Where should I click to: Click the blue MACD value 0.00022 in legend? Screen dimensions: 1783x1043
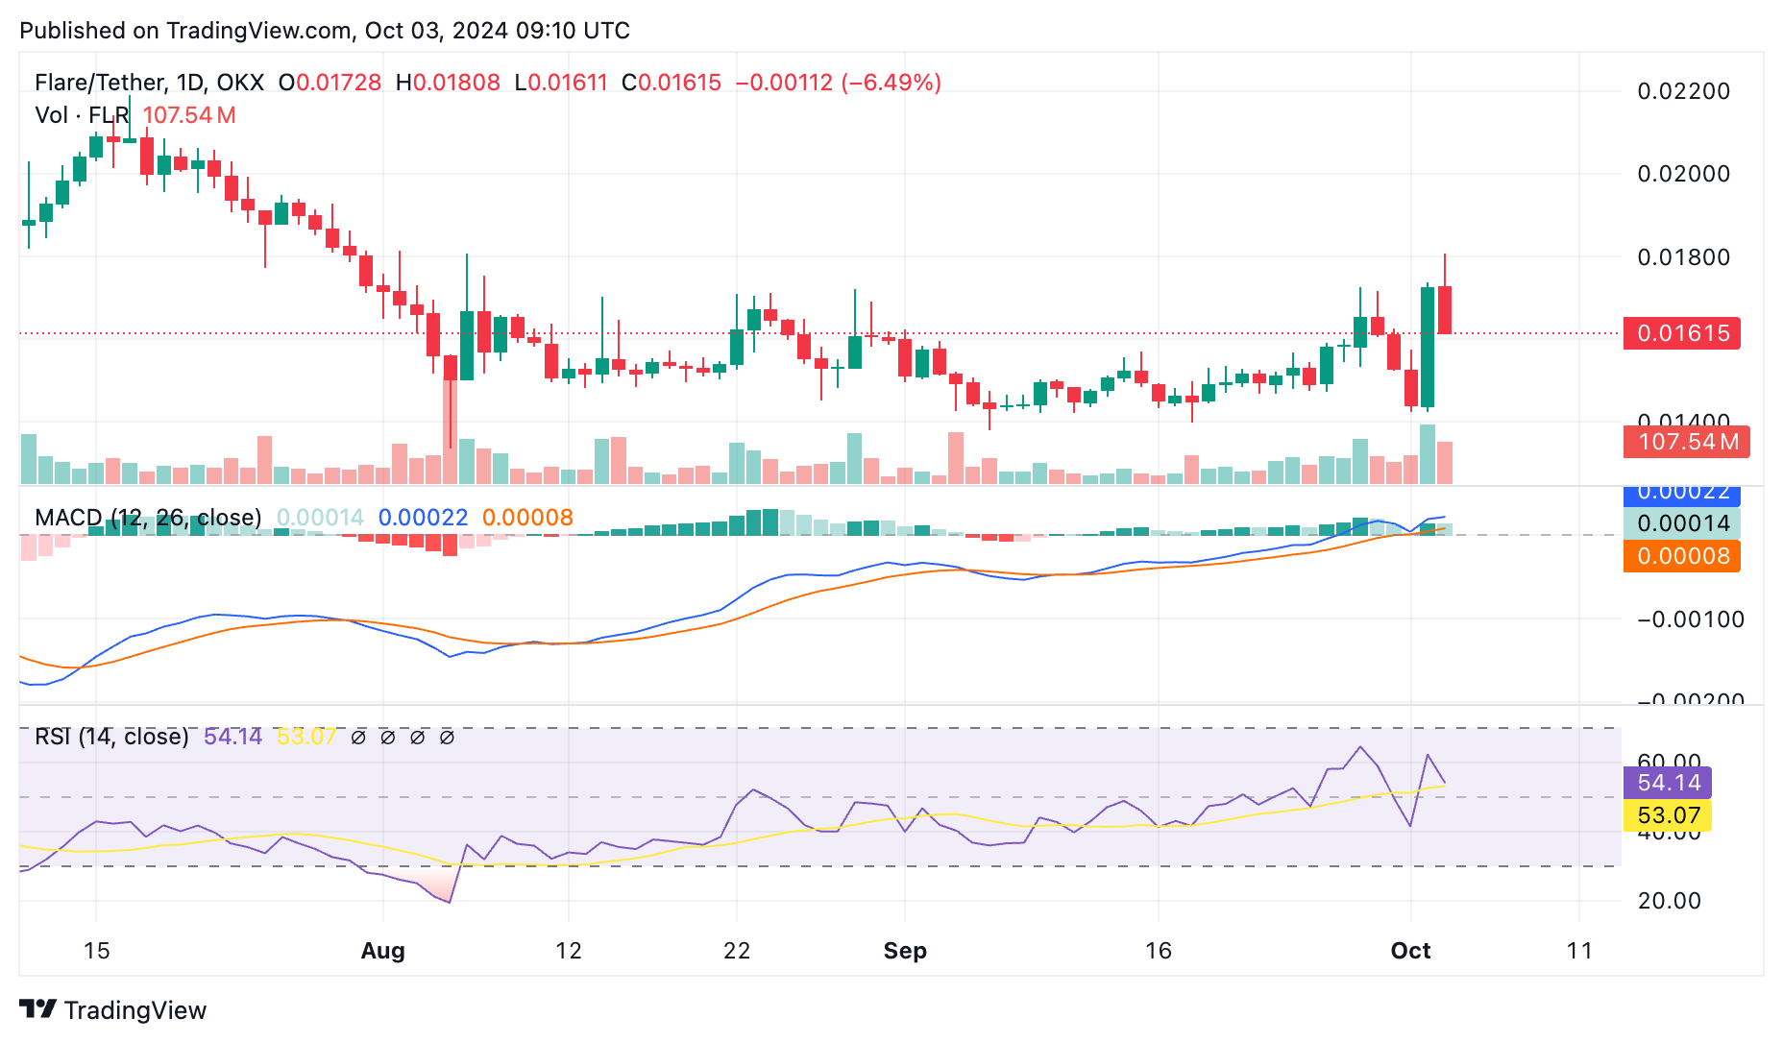[x=423, y=518]
